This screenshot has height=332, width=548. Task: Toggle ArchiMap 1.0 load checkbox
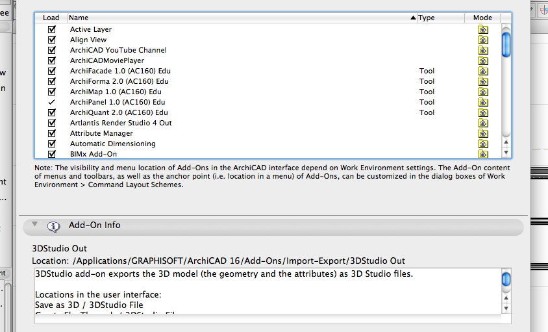coord(52,92)
